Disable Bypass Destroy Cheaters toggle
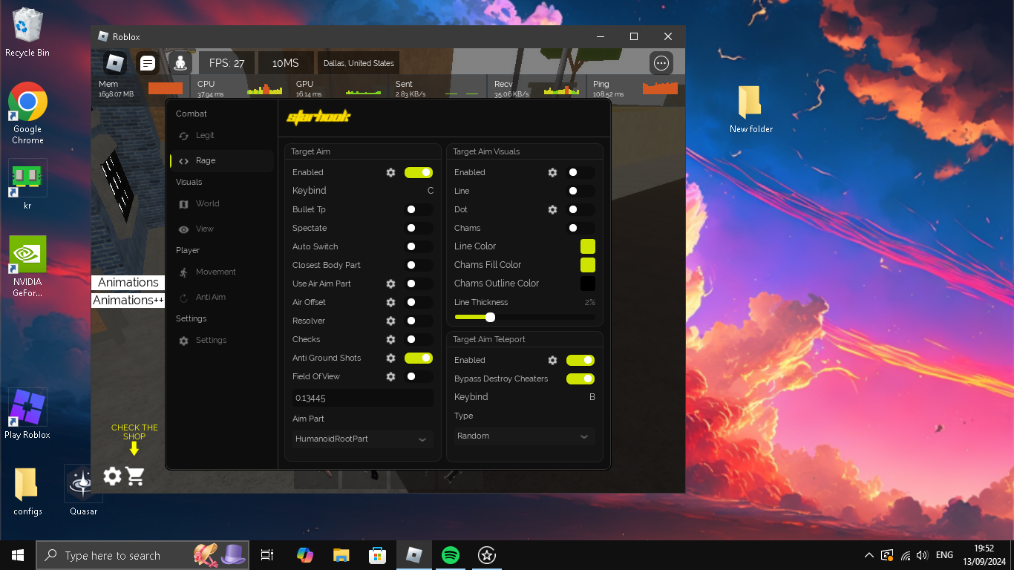Screen dimensions: 1014x570 [x=580, y=379]
